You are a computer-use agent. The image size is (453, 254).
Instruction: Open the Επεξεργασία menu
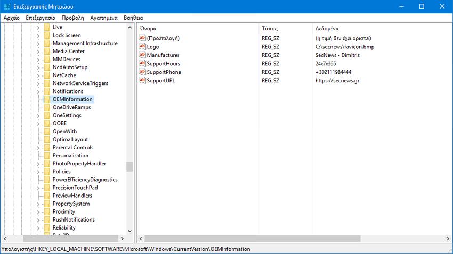[41, 18]
